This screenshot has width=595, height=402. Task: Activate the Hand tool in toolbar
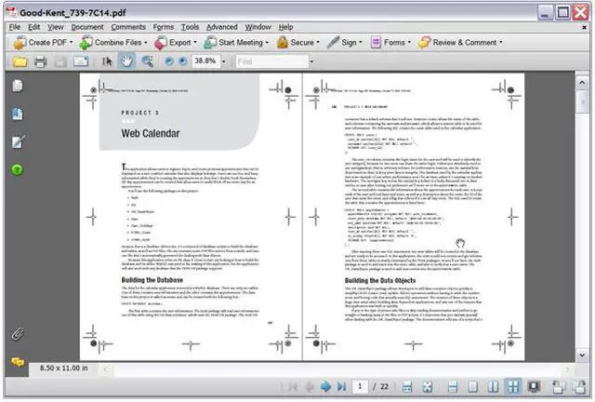point(126,61)
